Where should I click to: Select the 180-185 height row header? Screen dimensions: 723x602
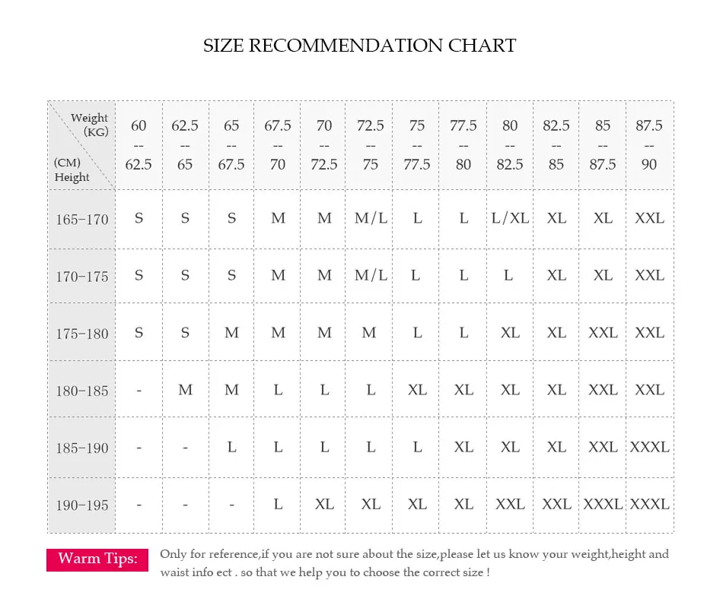[x=82, y=391]
